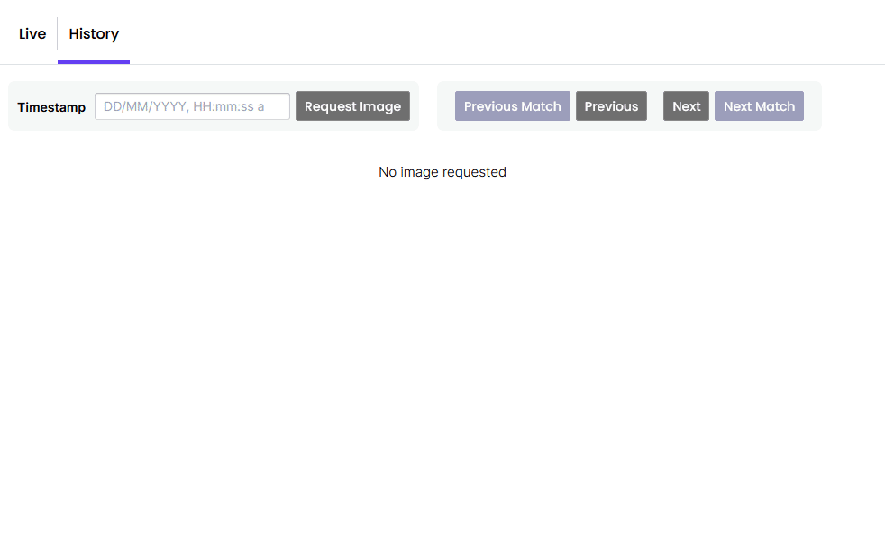
Task: Advance to the next image
Action: (x=686, y=106)
